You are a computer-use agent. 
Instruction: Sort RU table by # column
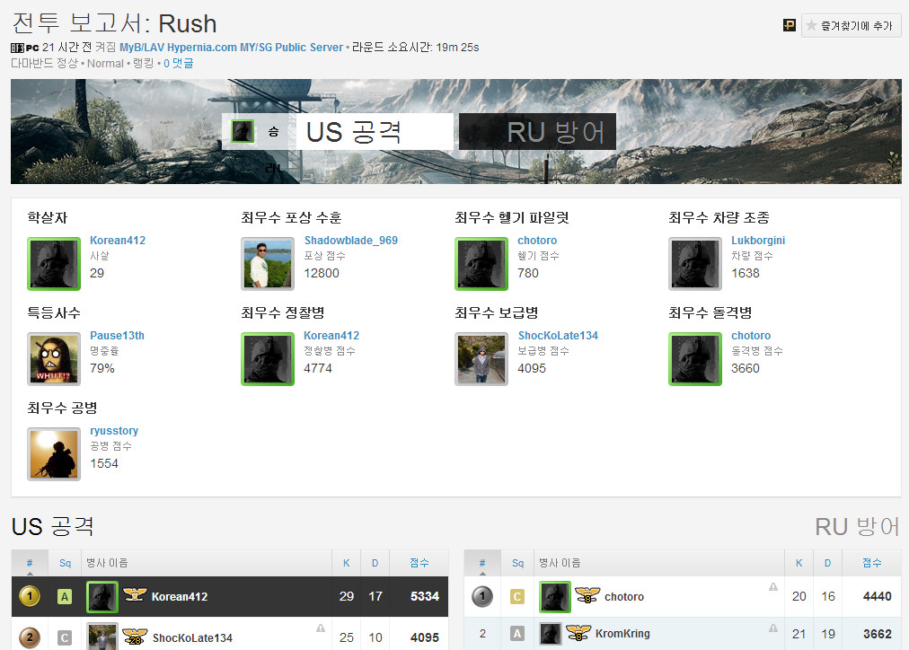point(482,563)
